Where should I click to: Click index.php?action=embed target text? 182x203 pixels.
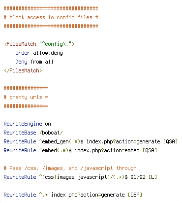(x=107, y=150)
